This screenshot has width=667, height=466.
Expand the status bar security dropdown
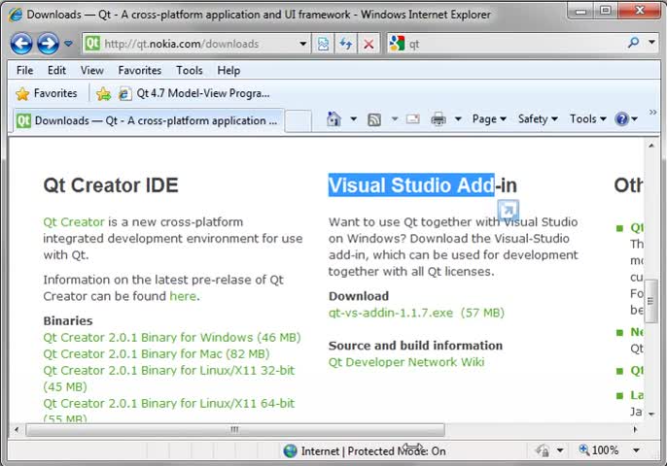tap(560, 450)
